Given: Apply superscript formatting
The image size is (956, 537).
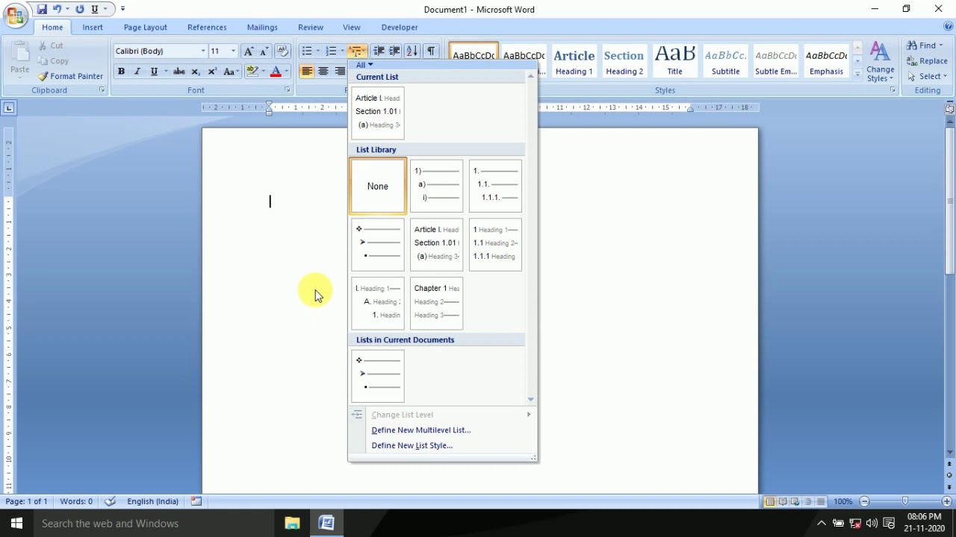Looking at the screenshot, I should coord(212,72).
